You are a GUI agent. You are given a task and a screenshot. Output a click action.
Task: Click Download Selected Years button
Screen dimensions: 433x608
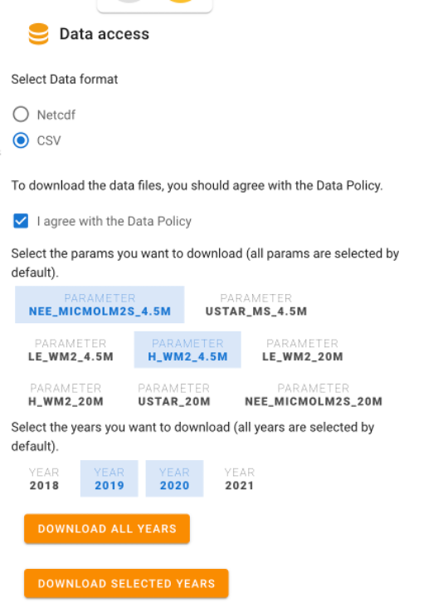pyautogui.click(x=126, y=584)
